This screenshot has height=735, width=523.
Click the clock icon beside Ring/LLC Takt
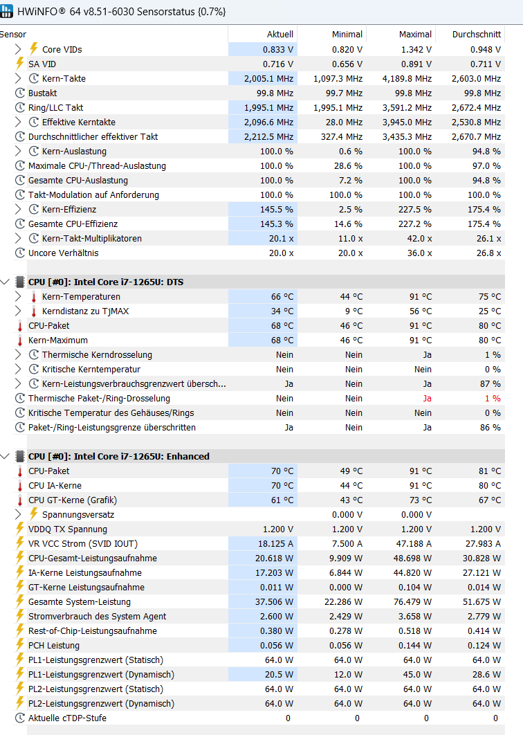[19, 107]
